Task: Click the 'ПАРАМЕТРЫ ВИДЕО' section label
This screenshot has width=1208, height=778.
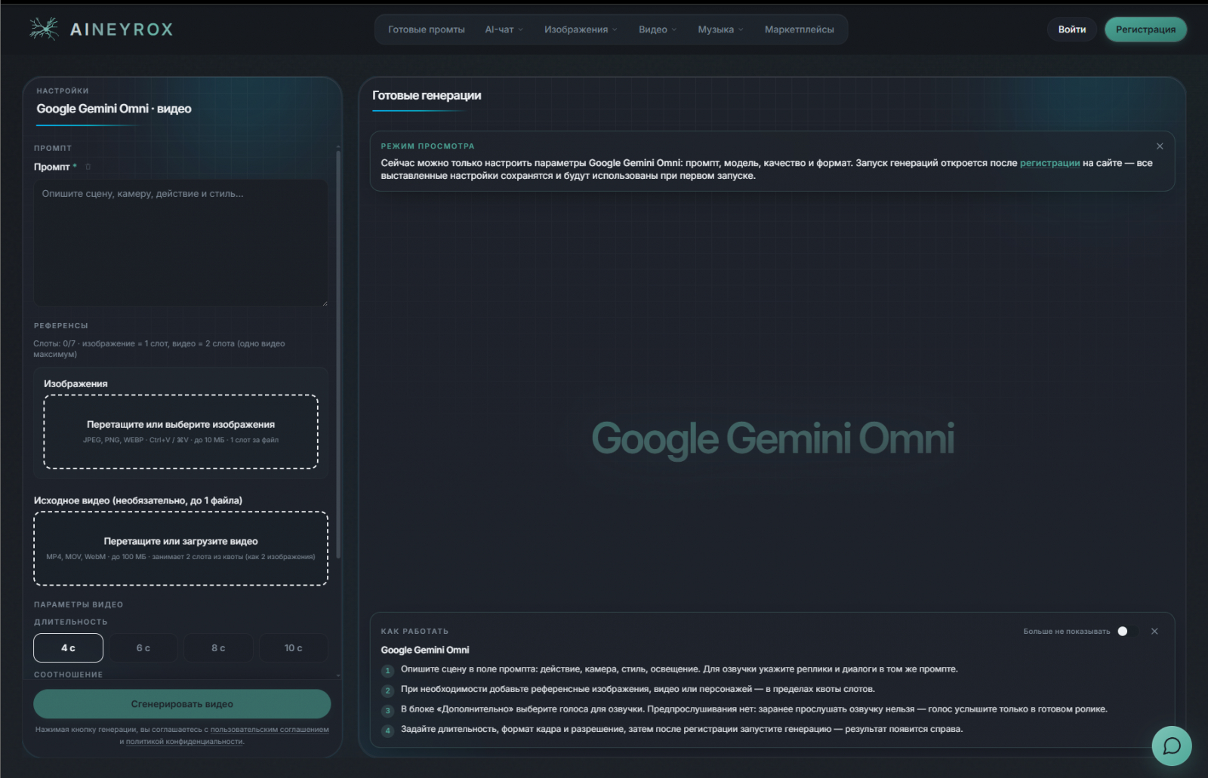Action: pos(79,604)
